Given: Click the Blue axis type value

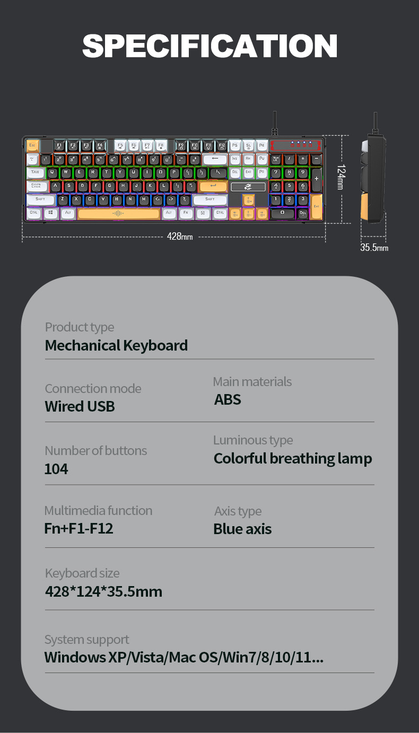Looking at the screenshot, I should click(x=242, y=529).
